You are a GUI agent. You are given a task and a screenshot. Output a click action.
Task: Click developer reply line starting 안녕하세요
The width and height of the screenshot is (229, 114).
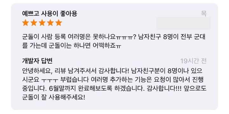(x=112, y=71)
